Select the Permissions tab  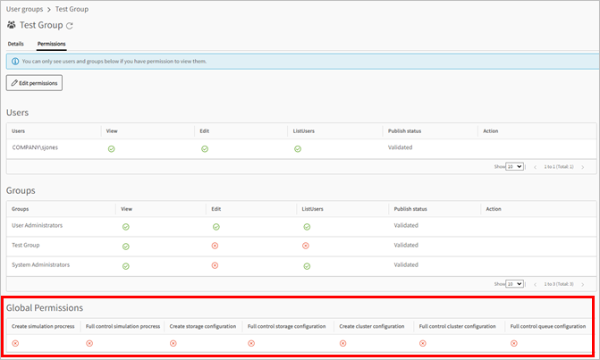(x=51, y=43)
